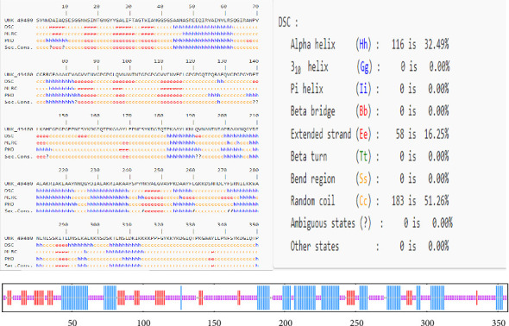Select the "51.26%" random coil percentage
509x326 pixels.
pyautogui.click(x=437, y=201)
